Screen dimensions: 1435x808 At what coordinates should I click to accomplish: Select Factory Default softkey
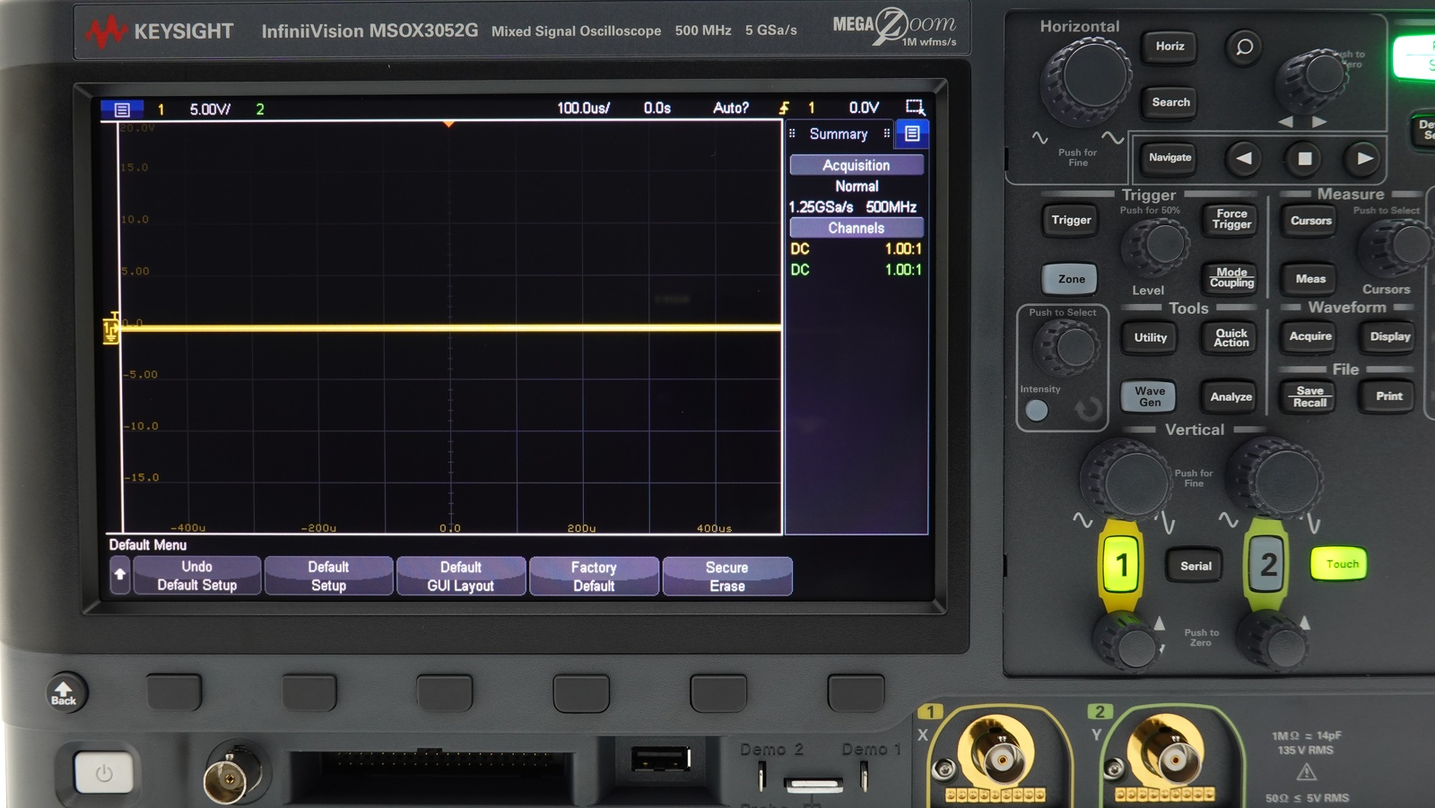coord(594,577)
